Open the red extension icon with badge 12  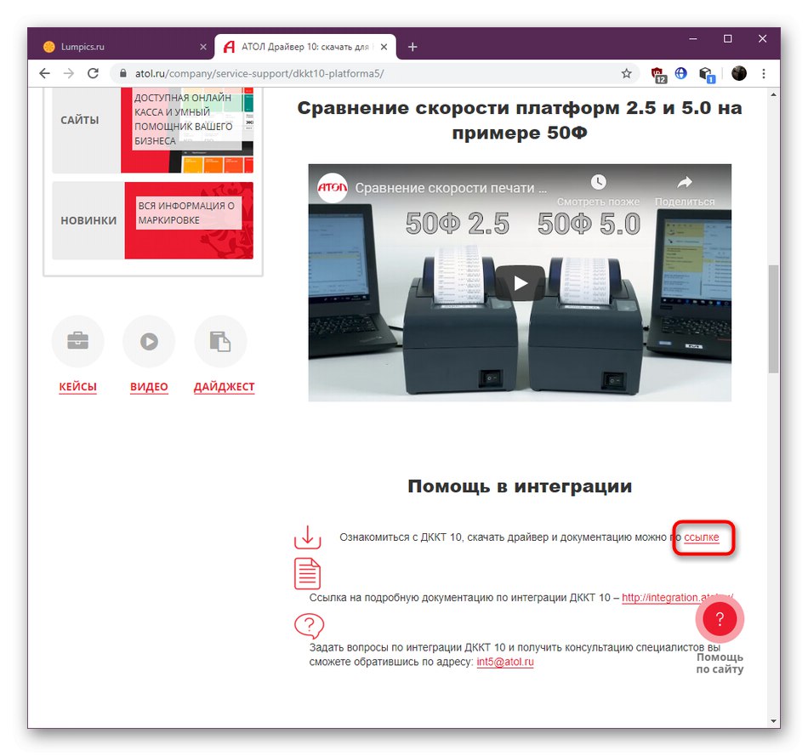point(658,74)
